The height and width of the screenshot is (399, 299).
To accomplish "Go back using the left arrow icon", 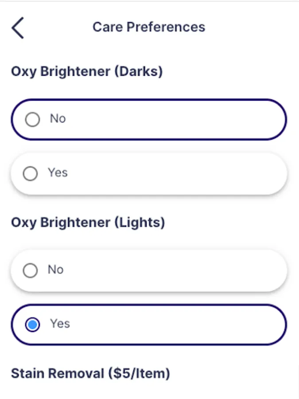I will pyautogui.click(x=18, y=27).
